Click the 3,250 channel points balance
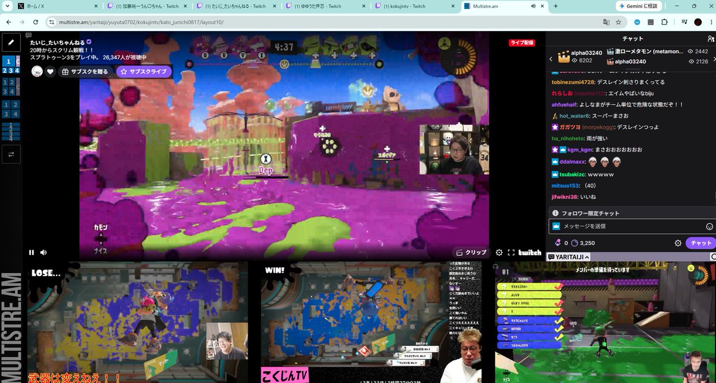 click(582, 243)
